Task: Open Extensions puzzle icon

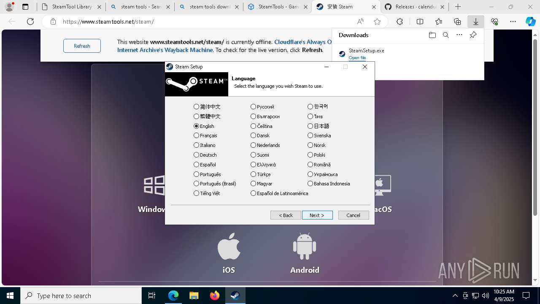Action: pyautogui.click(x=400, y=22)
